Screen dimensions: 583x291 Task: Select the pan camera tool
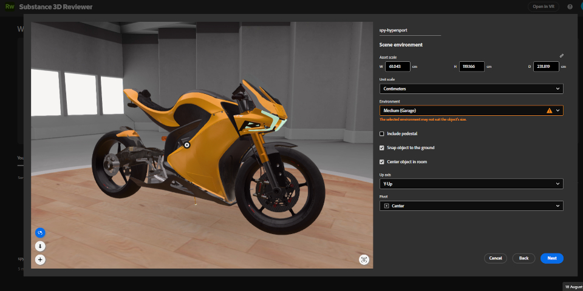click(x=40, y=259)
